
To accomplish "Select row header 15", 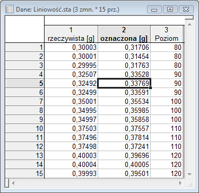I will point(25,174).
